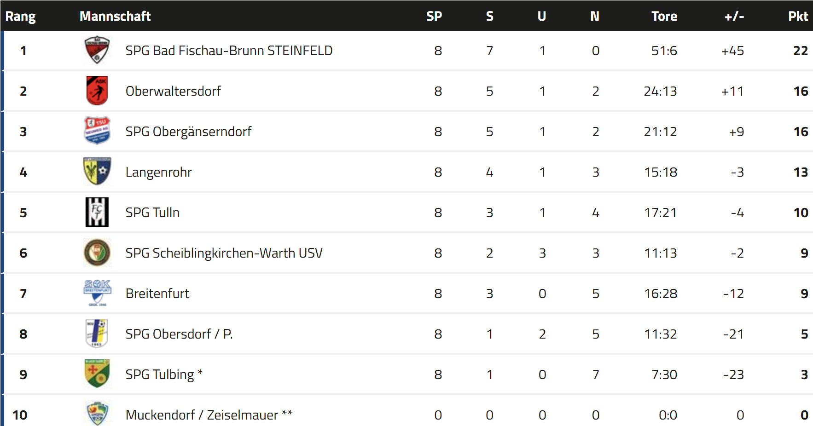Click the SPG Obersdorf club crest

[97, 334]
